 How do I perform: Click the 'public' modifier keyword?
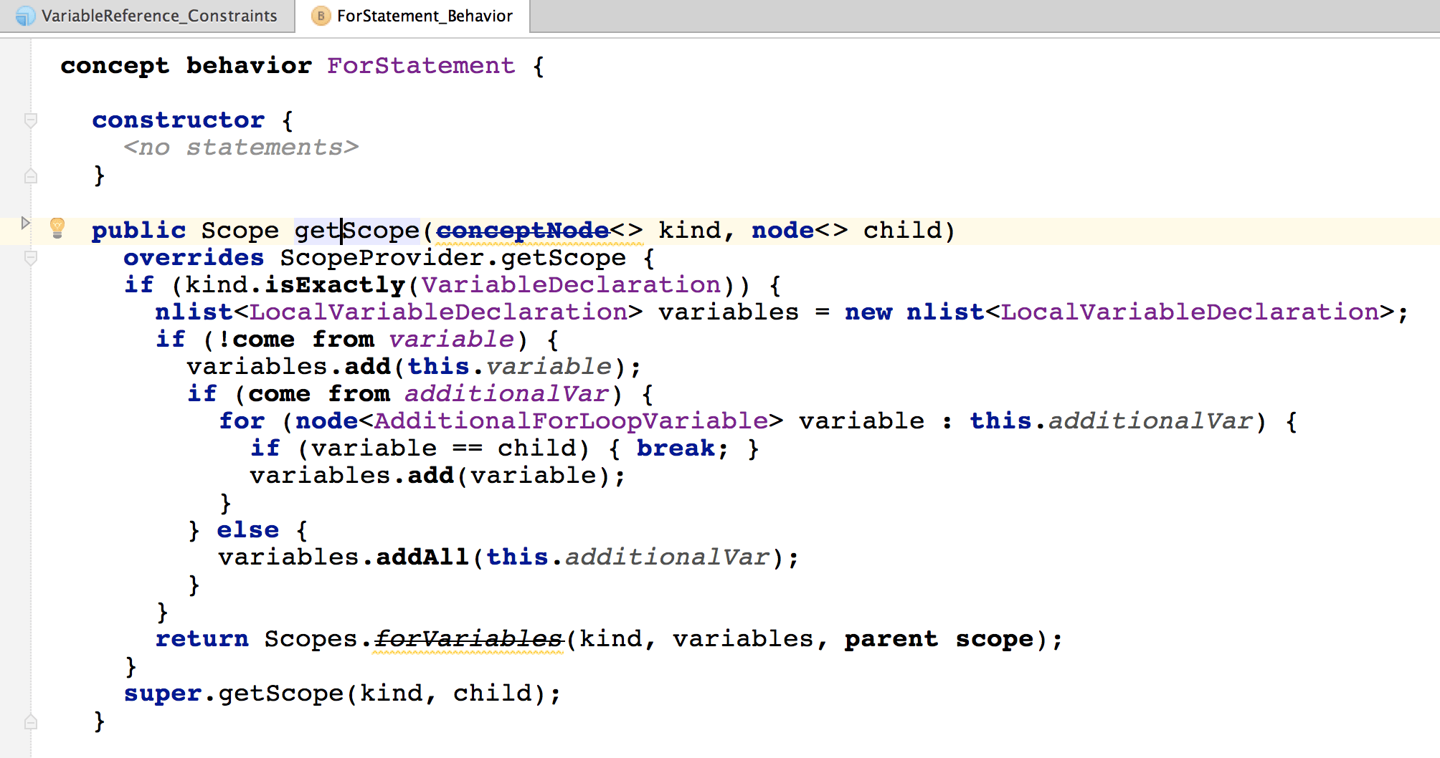click(138, 231)
